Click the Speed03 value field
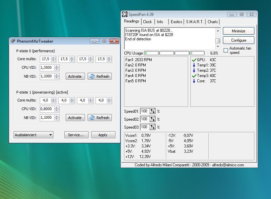This screenshot has width=271, height=199. (145, 127)
